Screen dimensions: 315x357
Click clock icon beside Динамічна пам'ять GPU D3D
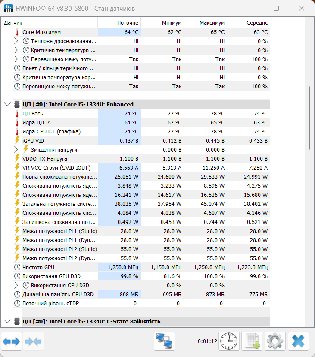(17, 294)
